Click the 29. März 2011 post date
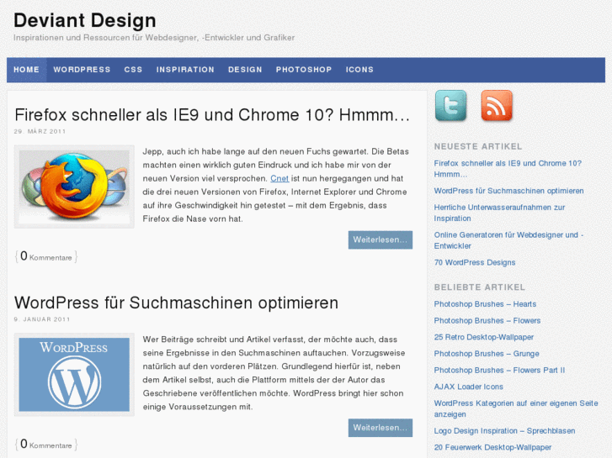This screenshot has height=458, width=612. [40, 132]
